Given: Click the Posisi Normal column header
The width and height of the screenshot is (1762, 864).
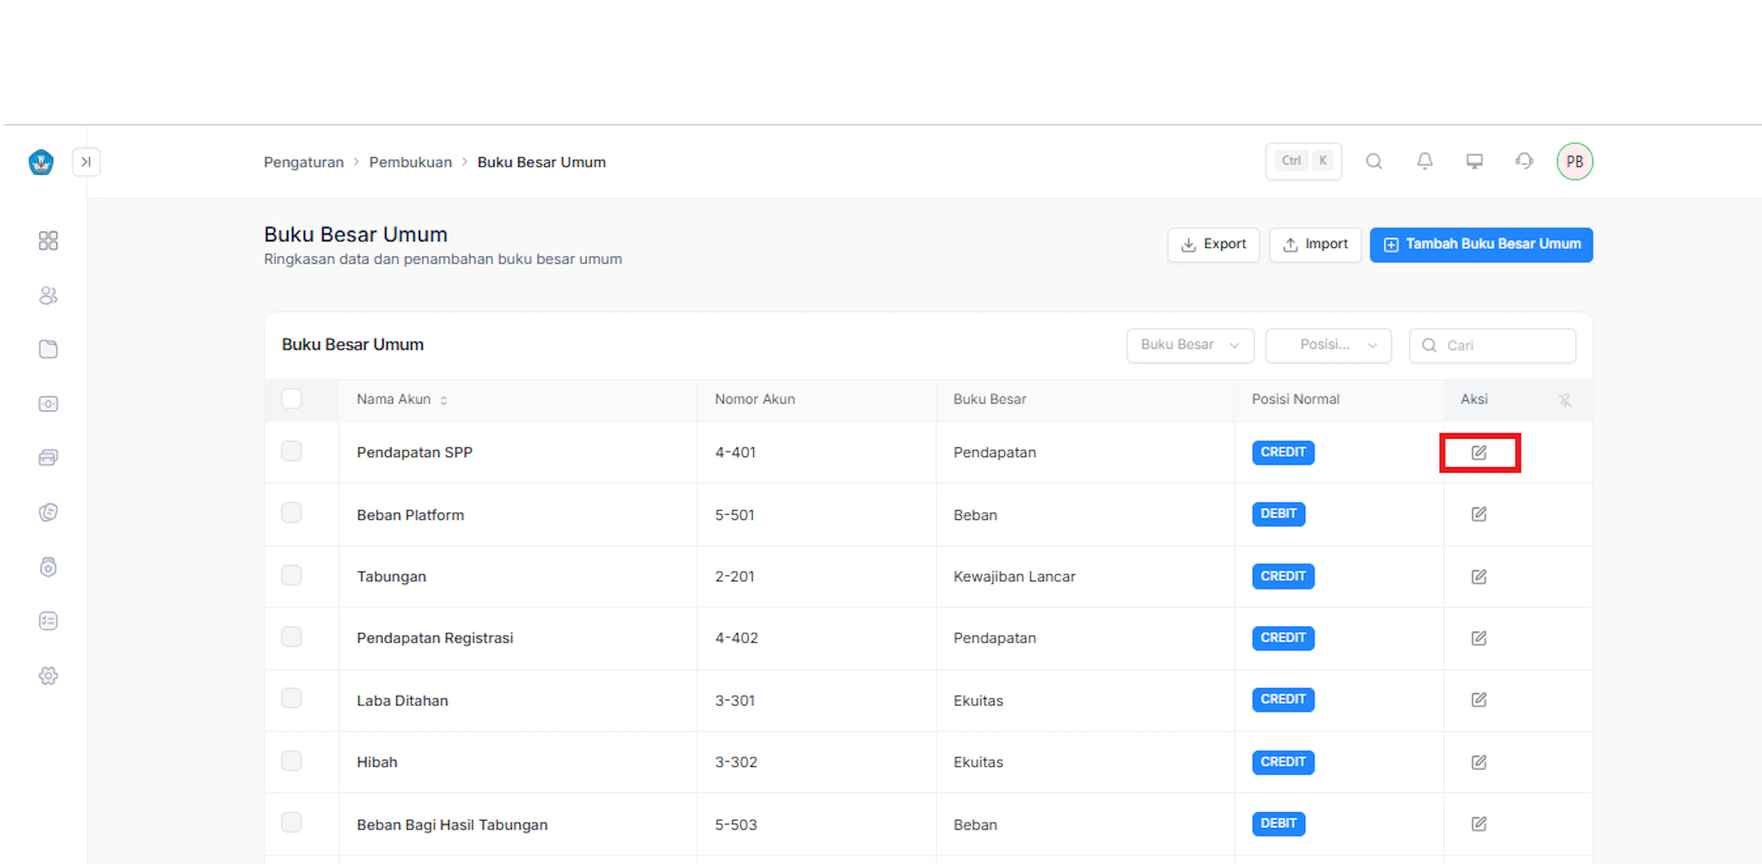Looking at the screenshot, I should coord(1295,399).
